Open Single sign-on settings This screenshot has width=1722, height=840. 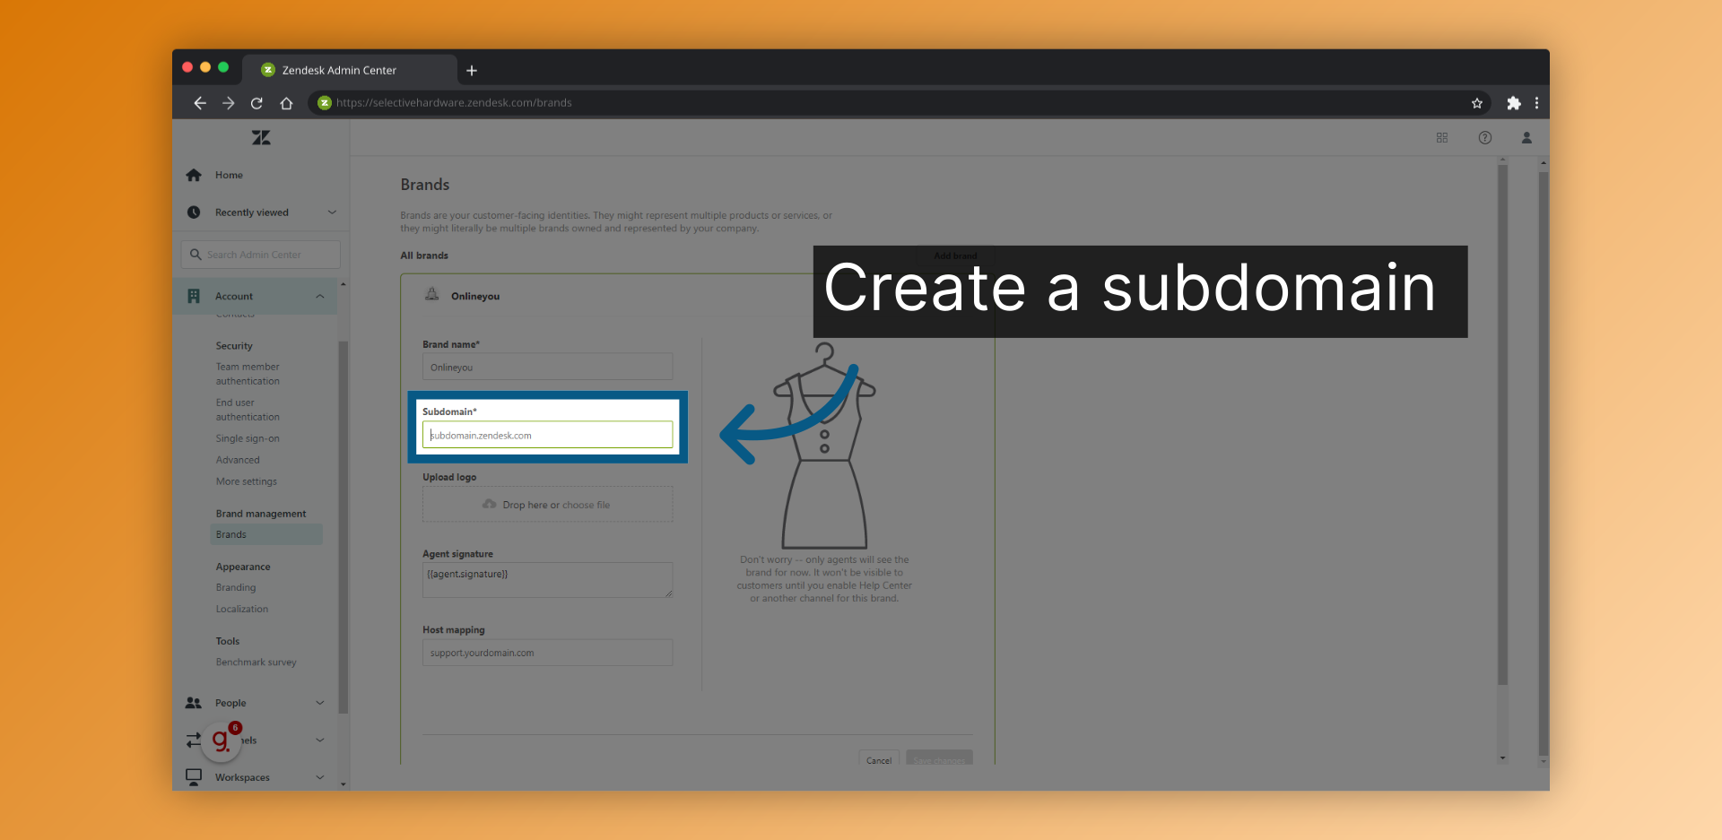248,438
